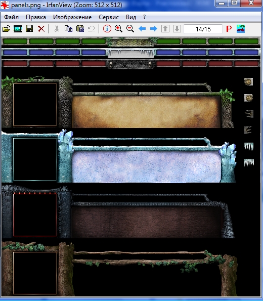Click the Zoom in magnifier icon
Image resolution: width=263 pixels, height=301 pixels.
118,29
